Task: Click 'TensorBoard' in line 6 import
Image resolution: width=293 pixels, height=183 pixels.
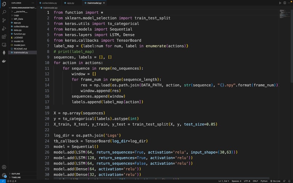Action: point(129,41)
